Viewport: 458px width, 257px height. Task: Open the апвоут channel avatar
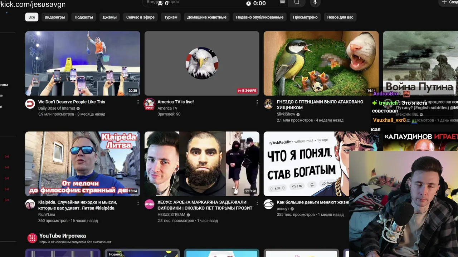268,204
